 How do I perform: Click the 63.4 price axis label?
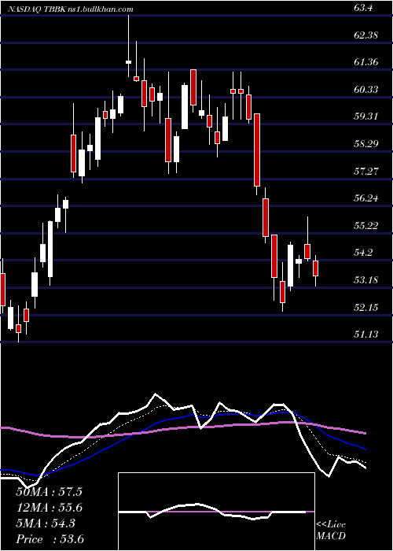pos(362,7)
